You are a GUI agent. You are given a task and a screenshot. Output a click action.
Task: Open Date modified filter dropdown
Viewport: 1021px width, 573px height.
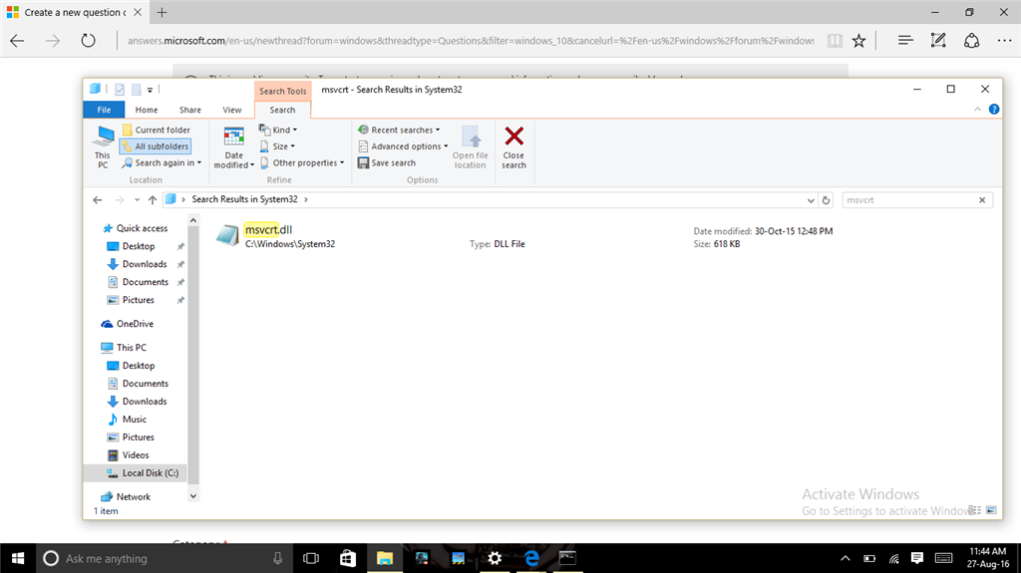click(x=233, y=147)
